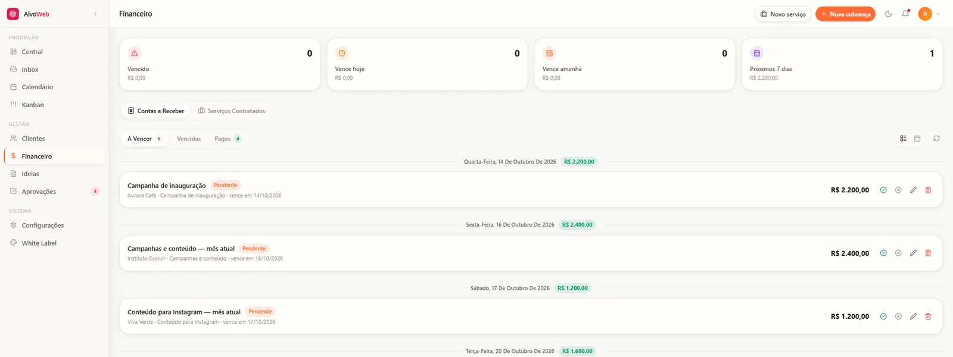Create a Nova cobrança
Viewport: 953px width, 357px height.
point(845,14)
